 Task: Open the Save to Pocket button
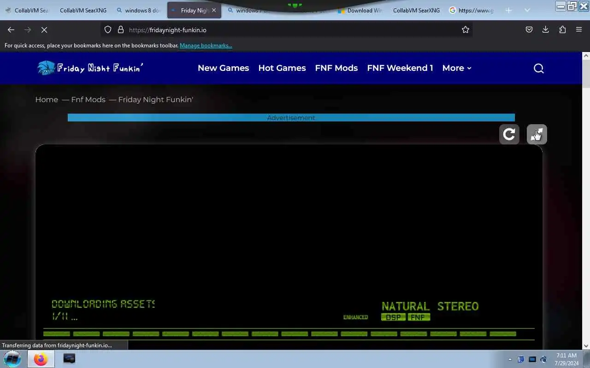[x=529, y=29]
